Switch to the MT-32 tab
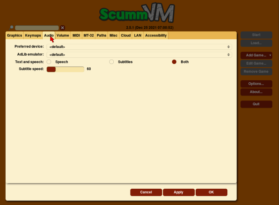This screenshot has height=205, width=279. (89, 35)
